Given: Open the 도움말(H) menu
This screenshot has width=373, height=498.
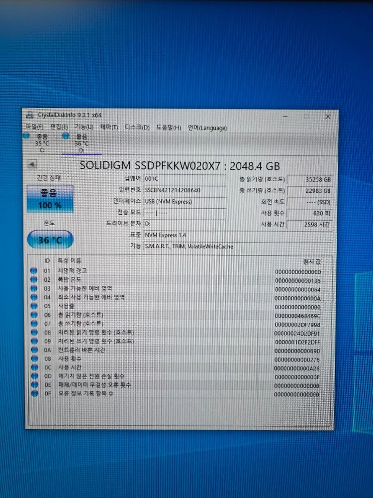Looking at the screenshot, I should [169, 127].
